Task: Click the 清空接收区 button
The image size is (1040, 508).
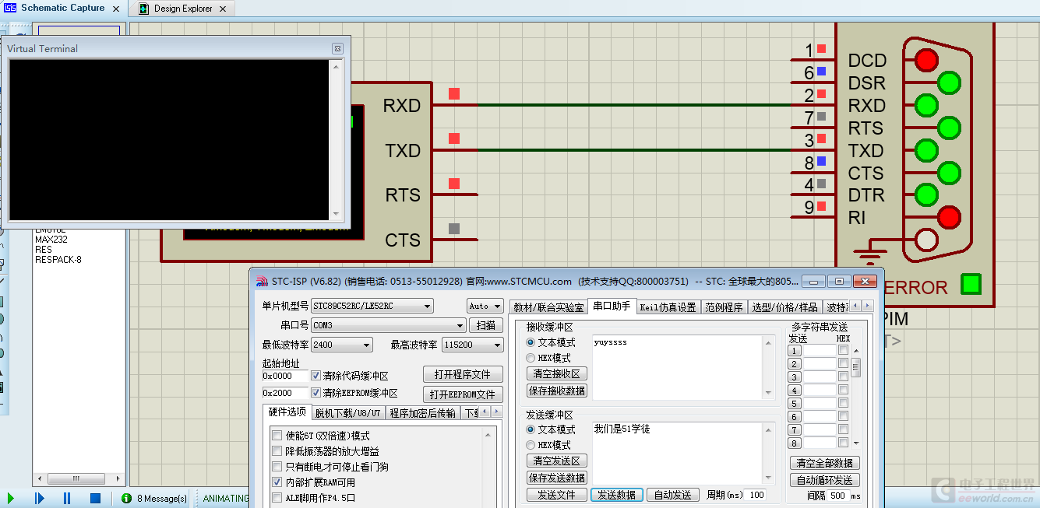Action: click(557, 374)
